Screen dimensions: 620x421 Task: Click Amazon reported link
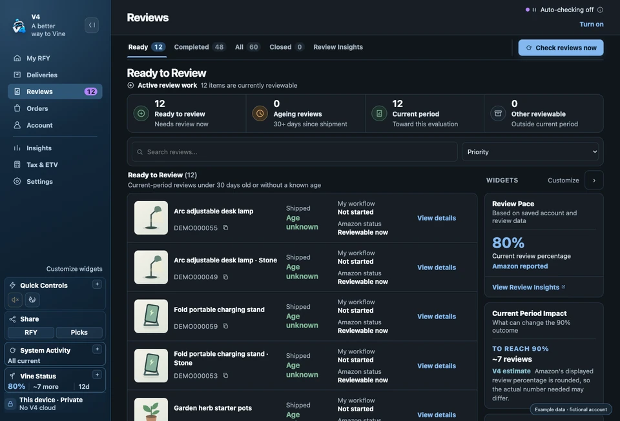(x=519, y=266)
